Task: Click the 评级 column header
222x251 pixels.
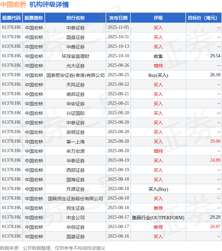Action: click(x=158, y=18)
